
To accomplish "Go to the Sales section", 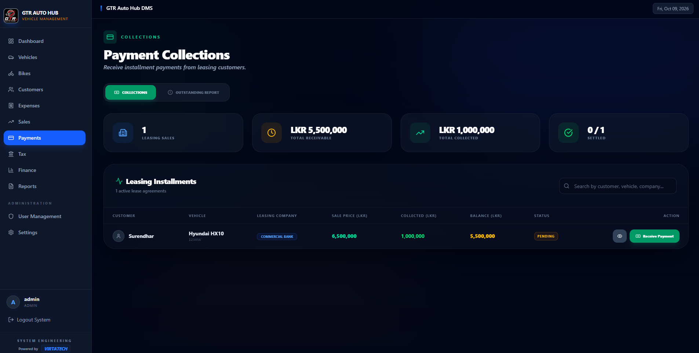I will point(44,122).
